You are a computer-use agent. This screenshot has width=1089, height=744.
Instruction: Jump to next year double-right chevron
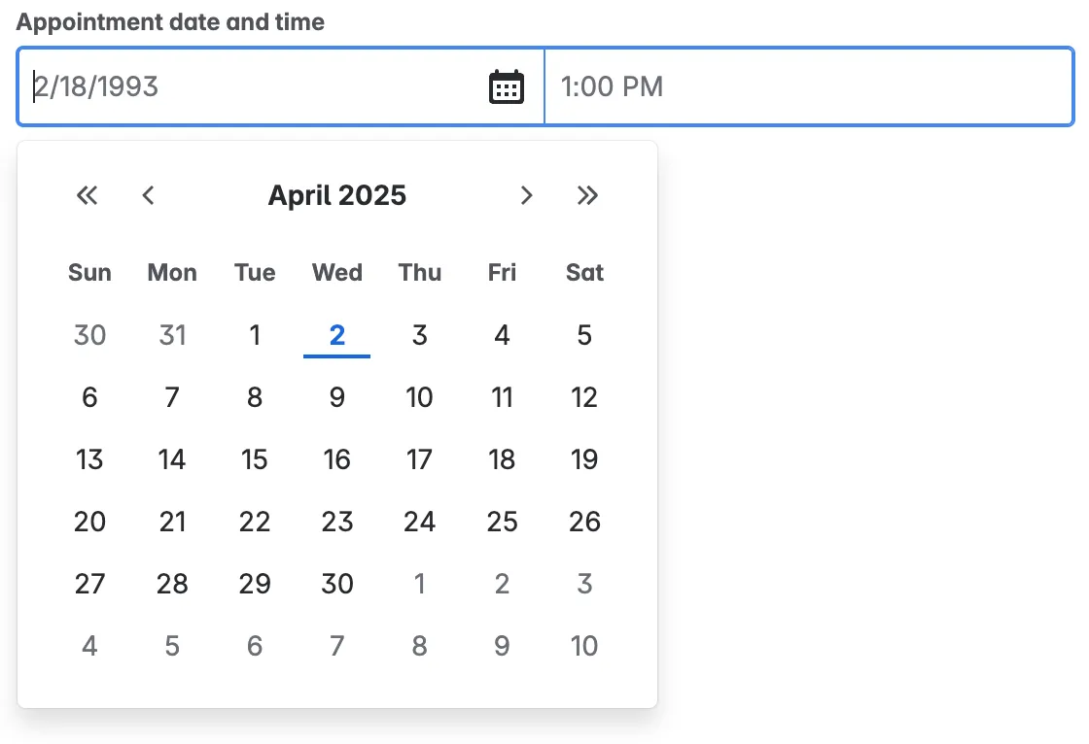pyautogui.click(x=587, y=195)
